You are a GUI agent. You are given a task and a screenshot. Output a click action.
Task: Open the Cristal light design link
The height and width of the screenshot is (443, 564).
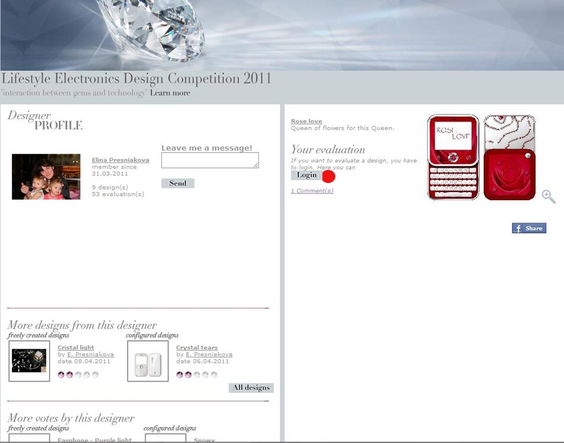tap(76, 347)
